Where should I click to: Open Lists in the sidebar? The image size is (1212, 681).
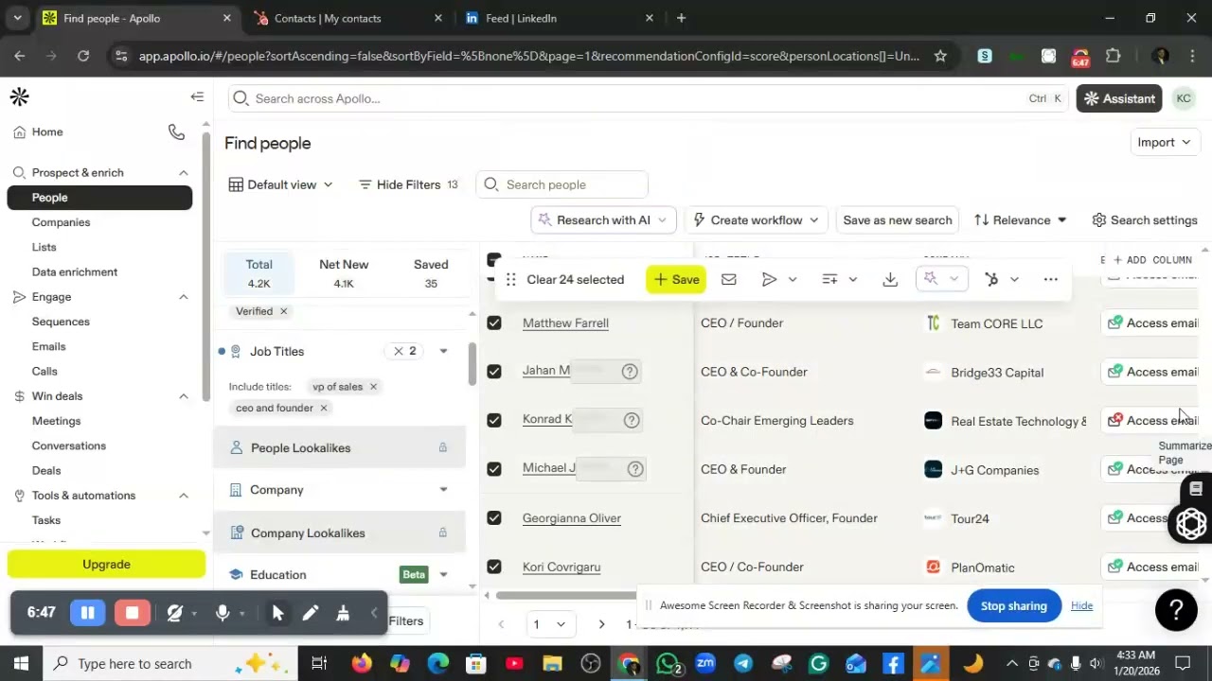point(44,247)
